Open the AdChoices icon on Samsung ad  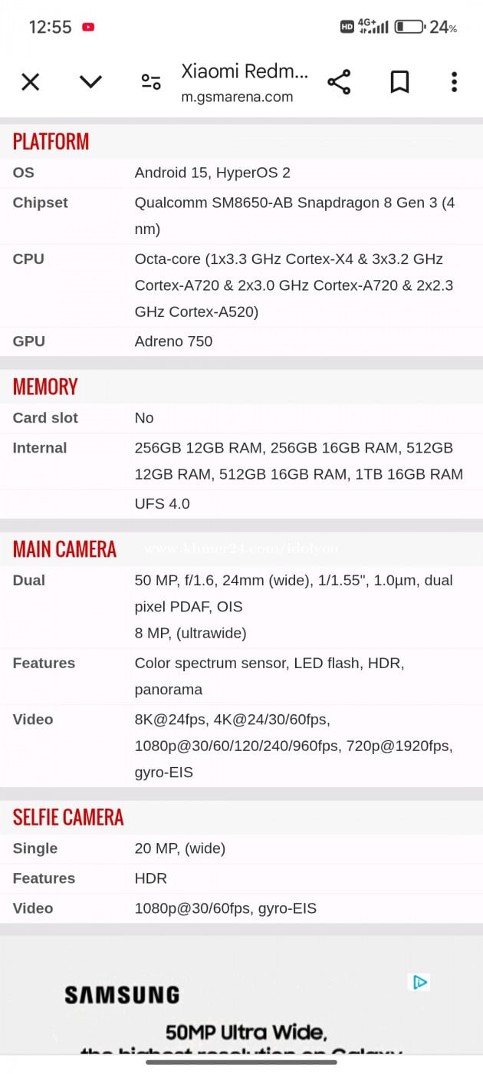pos(420,982)
